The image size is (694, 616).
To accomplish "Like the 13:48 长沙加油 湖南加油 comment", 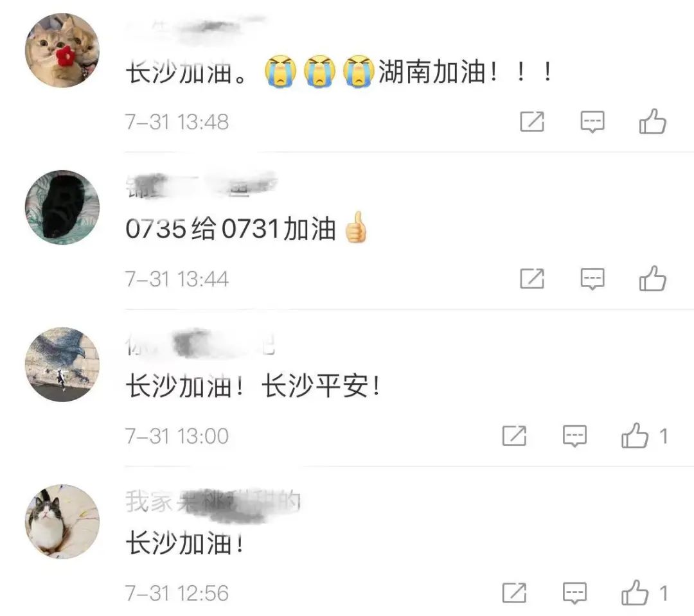I will pos(652,121).
